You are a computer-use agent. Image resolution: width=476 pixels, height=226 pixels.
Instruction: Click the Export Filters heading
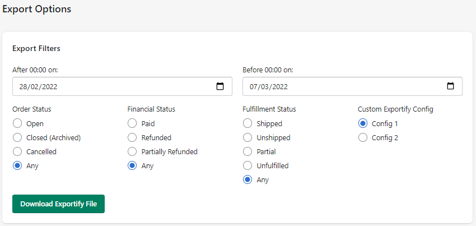(36, 48)
